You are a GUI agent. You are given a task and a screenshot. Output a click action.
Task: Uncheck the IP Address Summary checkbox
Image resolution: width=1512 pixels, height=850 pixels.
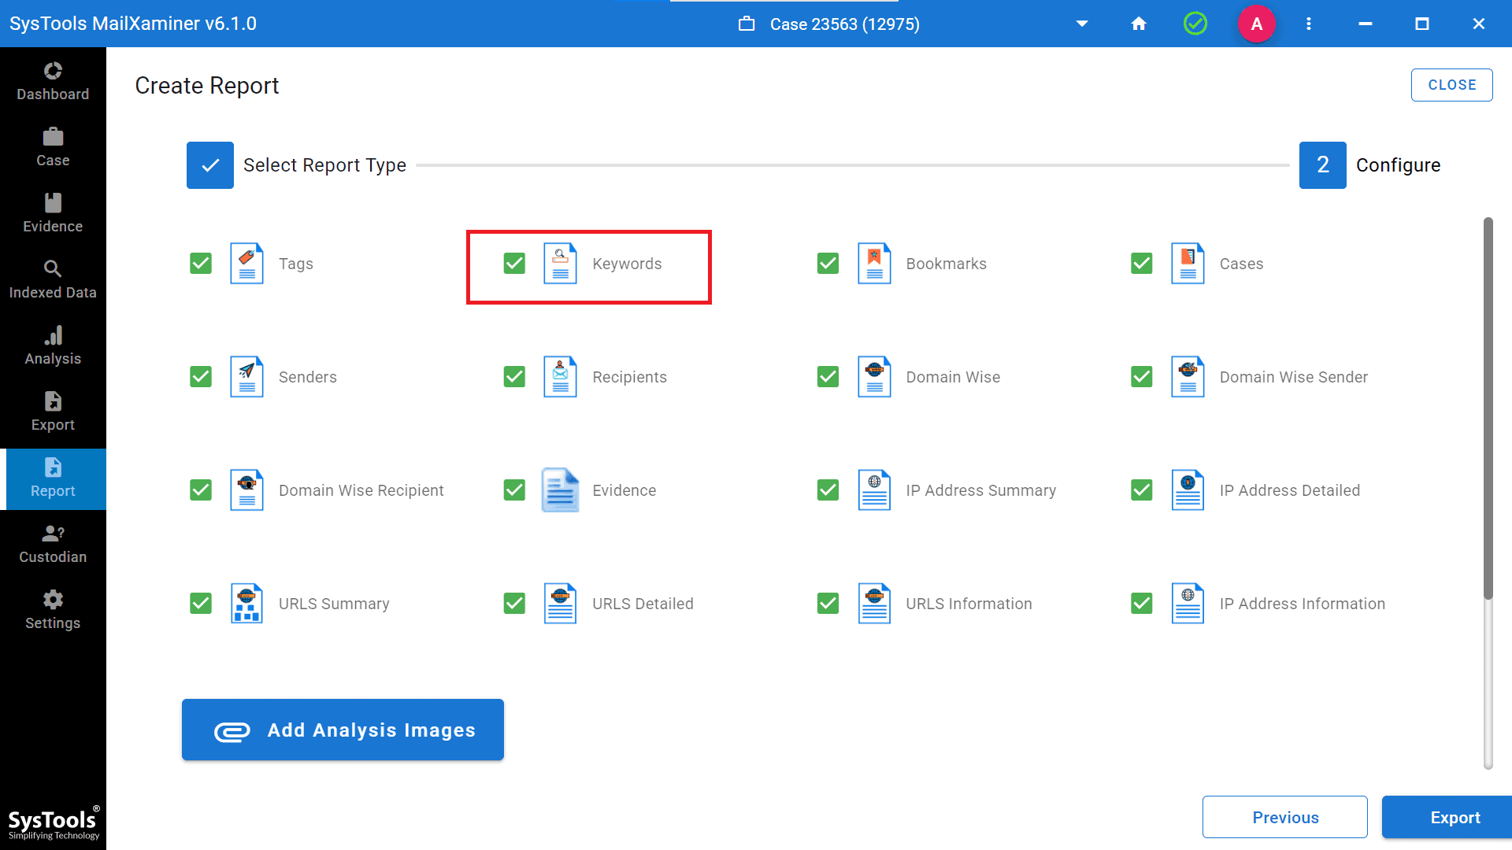(x=828, y=490)
